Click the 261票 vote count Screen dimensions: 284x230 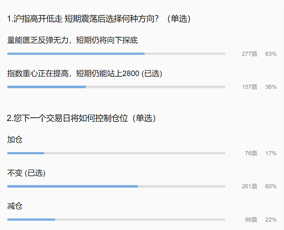249,186
